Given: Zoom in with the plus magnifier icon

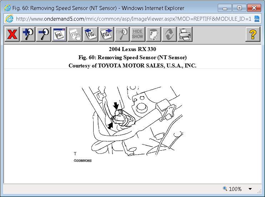Looking at the screenshot, I should 28,34.
